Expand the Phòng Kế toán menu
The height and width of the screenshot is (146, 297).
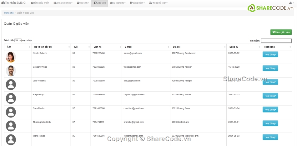pos(159,3)
